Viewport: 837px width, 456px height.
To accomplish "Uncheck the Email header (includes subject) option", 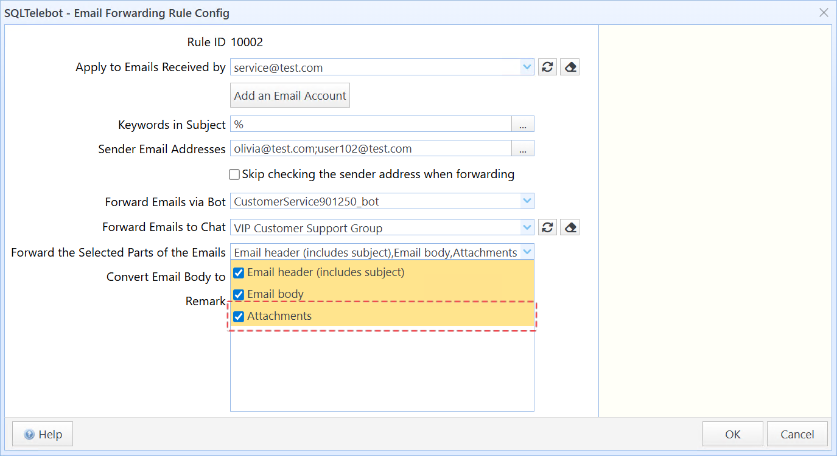I will 239,272.
